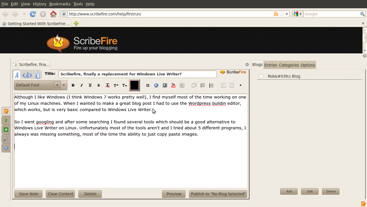The height and width of the screenshot is (207, 367).
Task: Click the Edit blog button
Action: click(x=310, y=191)
